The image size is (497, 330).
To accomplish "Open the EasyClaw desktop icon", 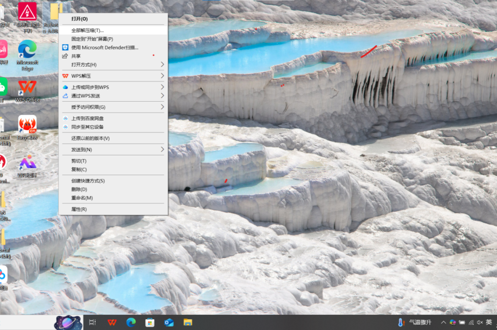I will pyautogui.click(x=27, y=125).
